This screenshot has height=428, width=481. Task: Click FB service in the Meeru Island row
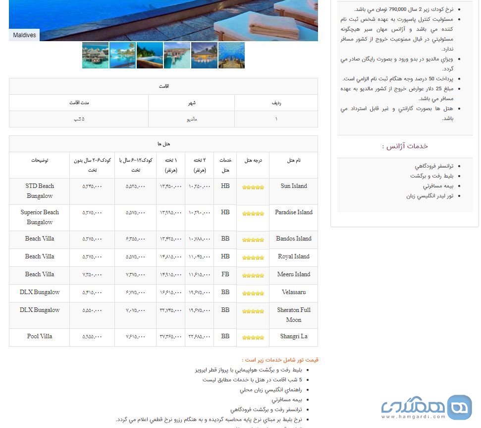coord(225,274)
